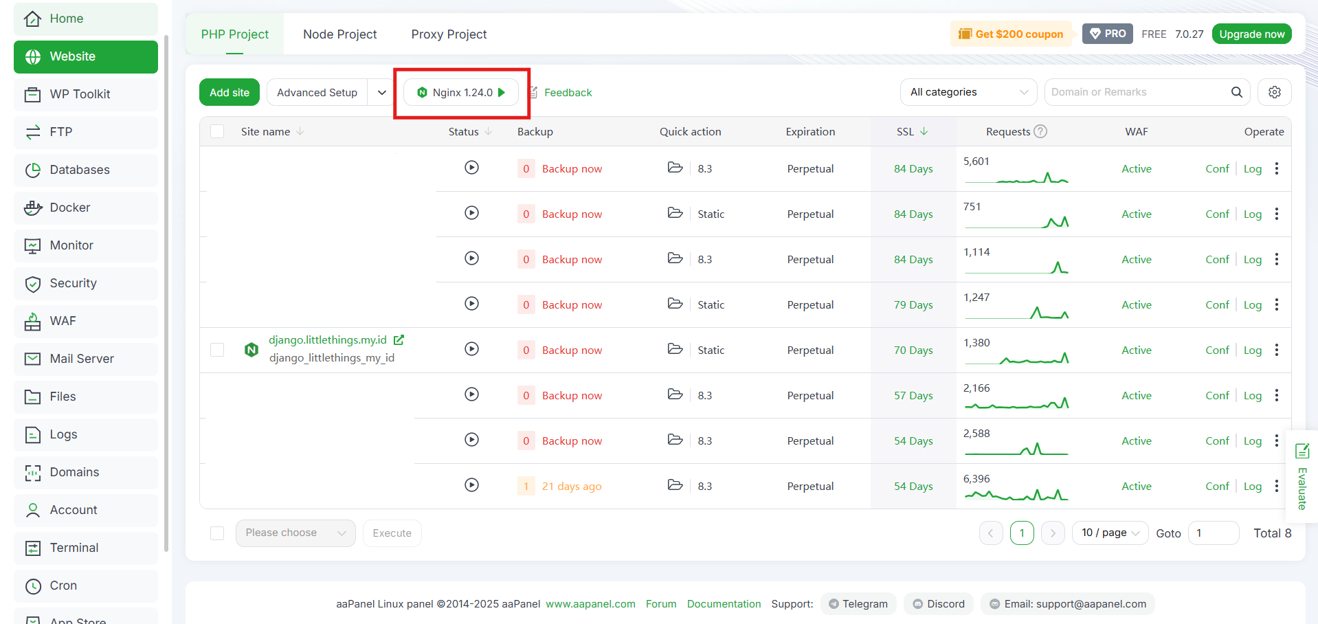Click the Files folder sidebar icon
The height and width of the screenshot is (624, 1318).
tap(32, 397)
